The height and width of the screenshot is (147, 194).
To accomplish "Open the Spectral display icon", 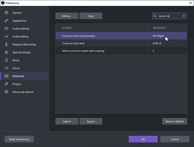I will point(6,52).
